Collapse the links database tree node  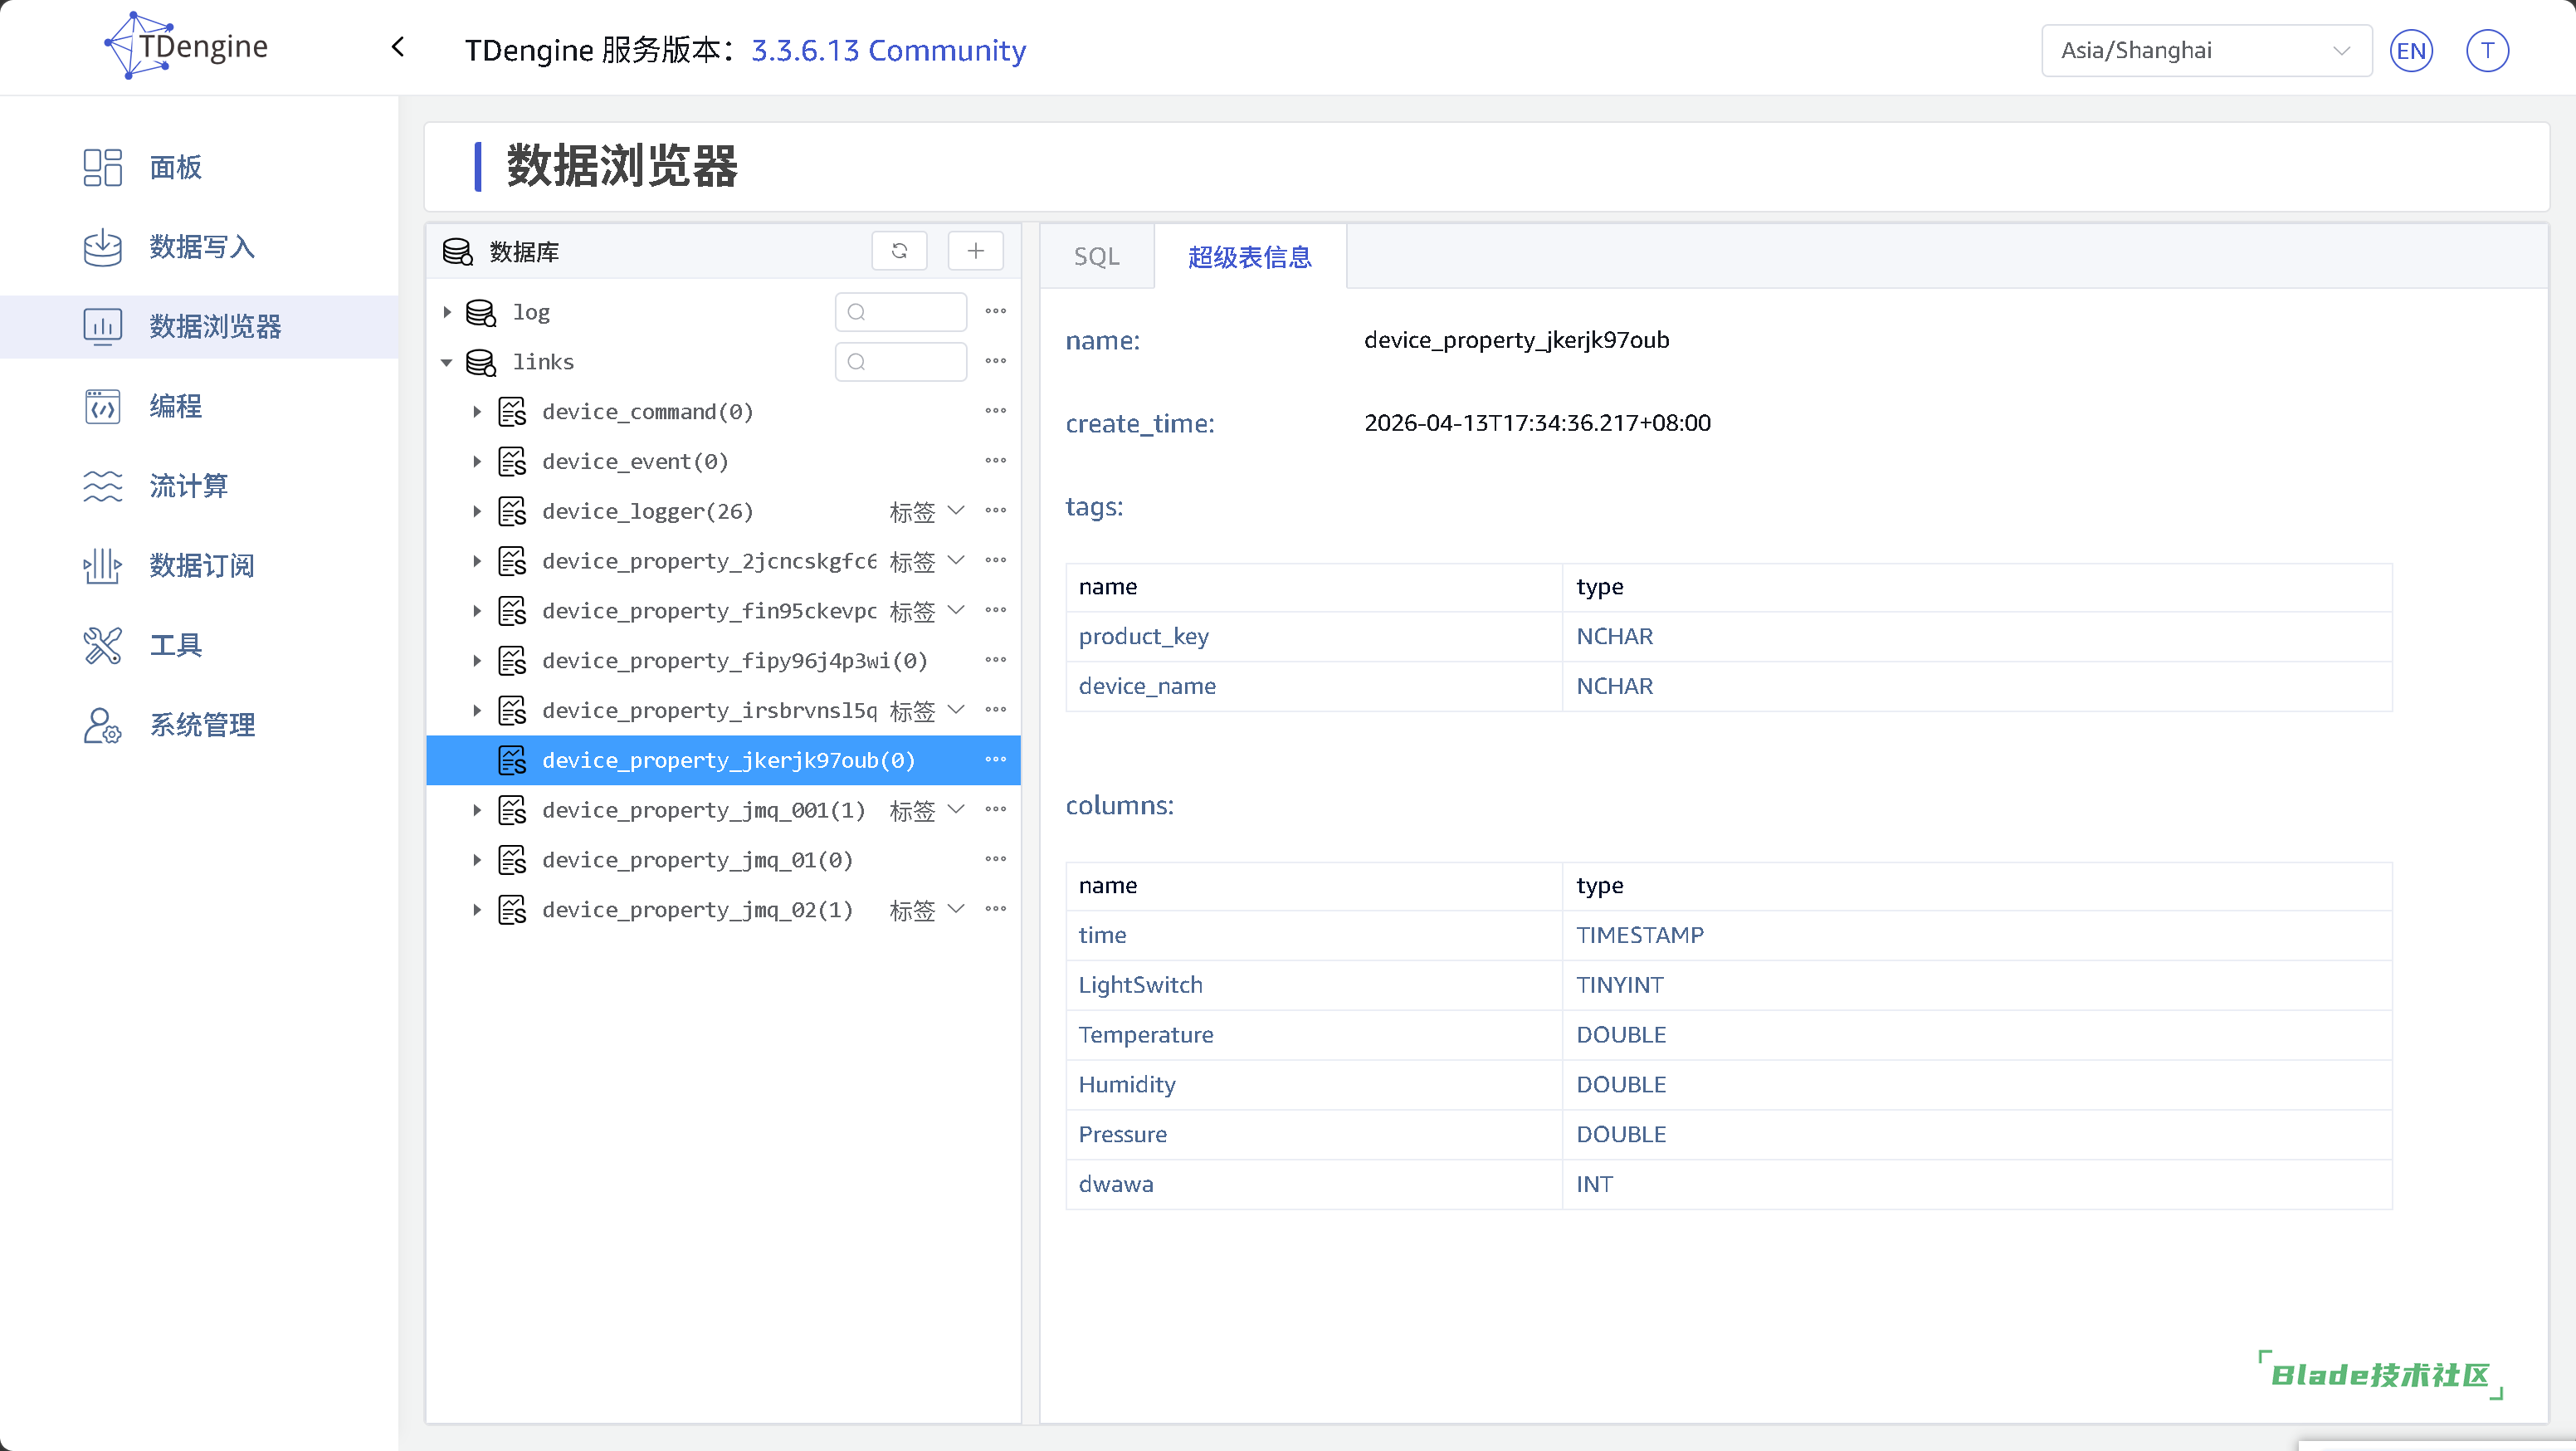[x=447, y=362]
